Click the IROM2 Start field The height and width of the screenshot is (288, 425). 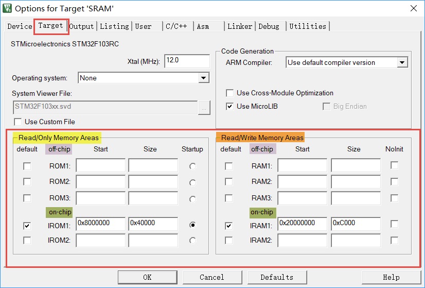pyautogui.click(x=100, y=241)
